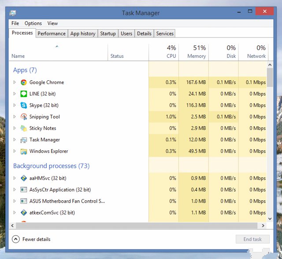Switch to the Performance tab
The image size is (282, 259).
52,34
